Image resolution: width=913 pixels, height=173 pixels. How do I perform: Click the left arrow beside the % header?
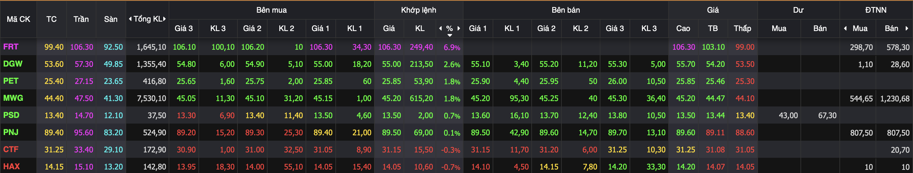[441, 29]
